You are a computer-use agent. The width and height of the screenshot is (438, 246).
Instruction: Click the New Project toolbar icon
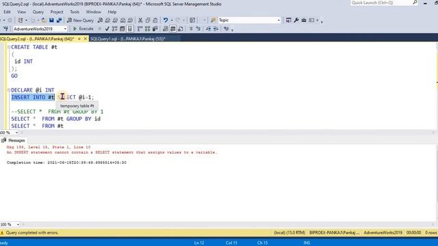tap(20, 20)
